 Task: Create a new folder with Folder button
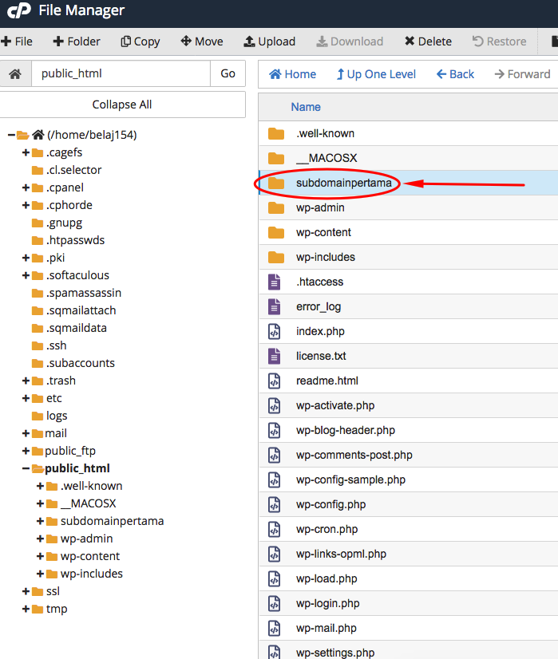[77, 41]
